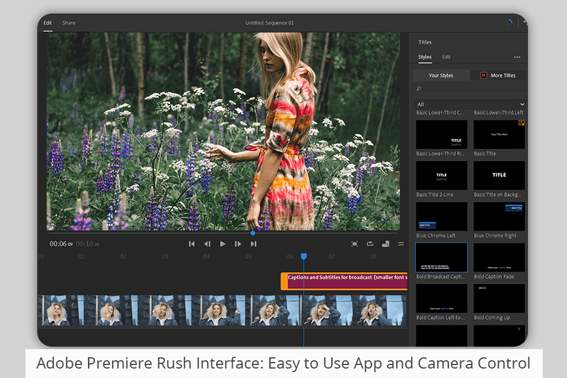Jump to the end of the sequence
567x378 pixels.
tap(254, 244)
